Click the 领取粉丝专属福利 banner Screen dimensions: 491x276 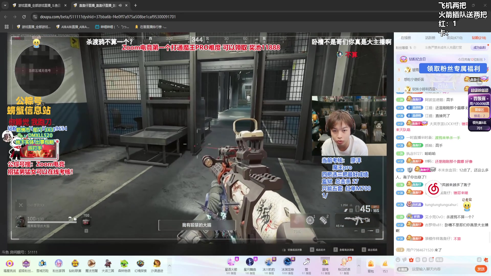pyautogui.click(x=453, y=69)
